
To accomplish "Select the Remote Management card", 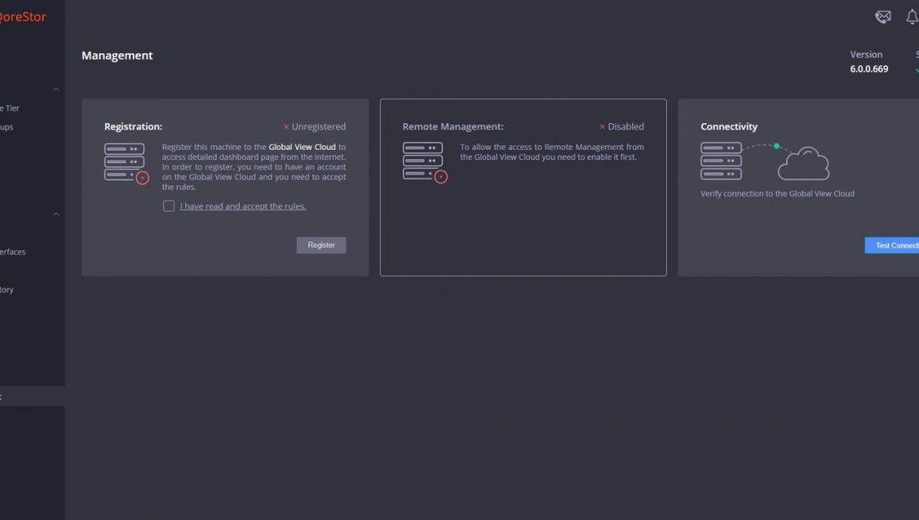I will (x=523, y=187).
